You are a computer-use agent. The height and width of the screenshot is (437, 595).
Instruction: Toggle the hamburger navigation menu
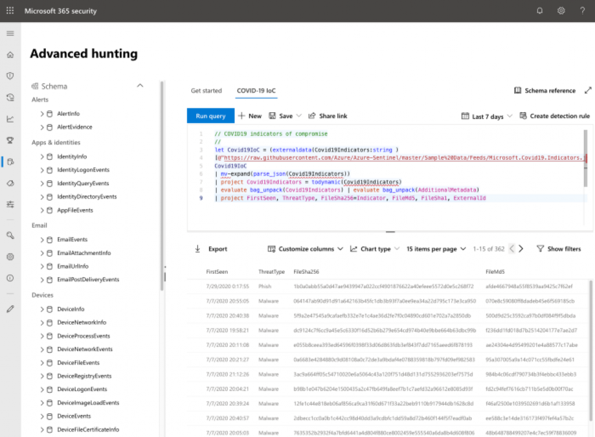click(x=10, y=33)
